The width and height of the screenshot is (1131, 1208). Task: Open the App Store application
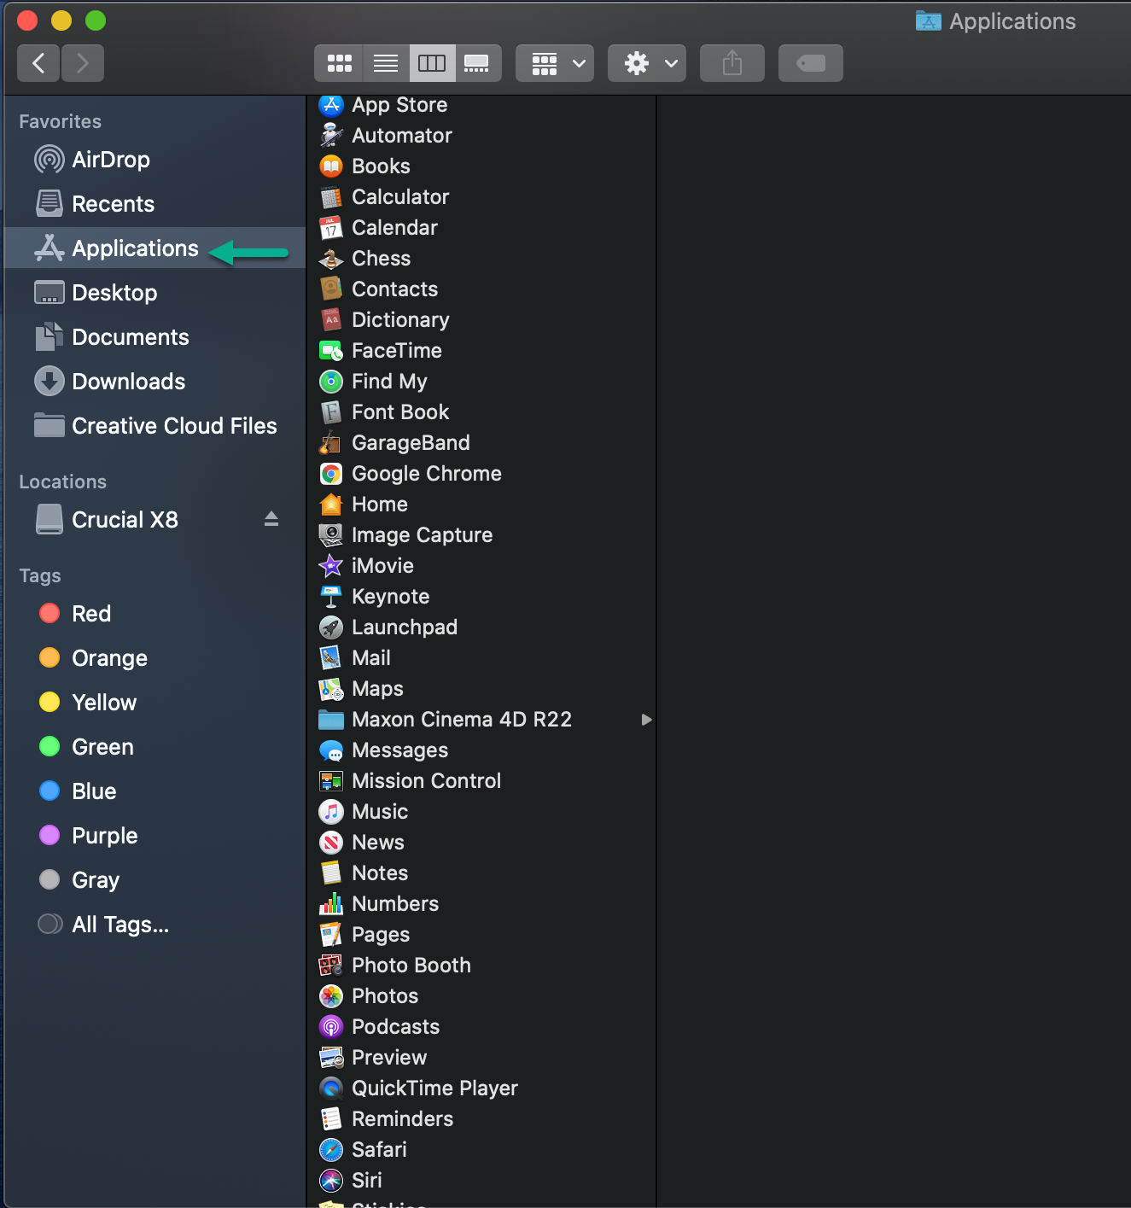point(399,105)
